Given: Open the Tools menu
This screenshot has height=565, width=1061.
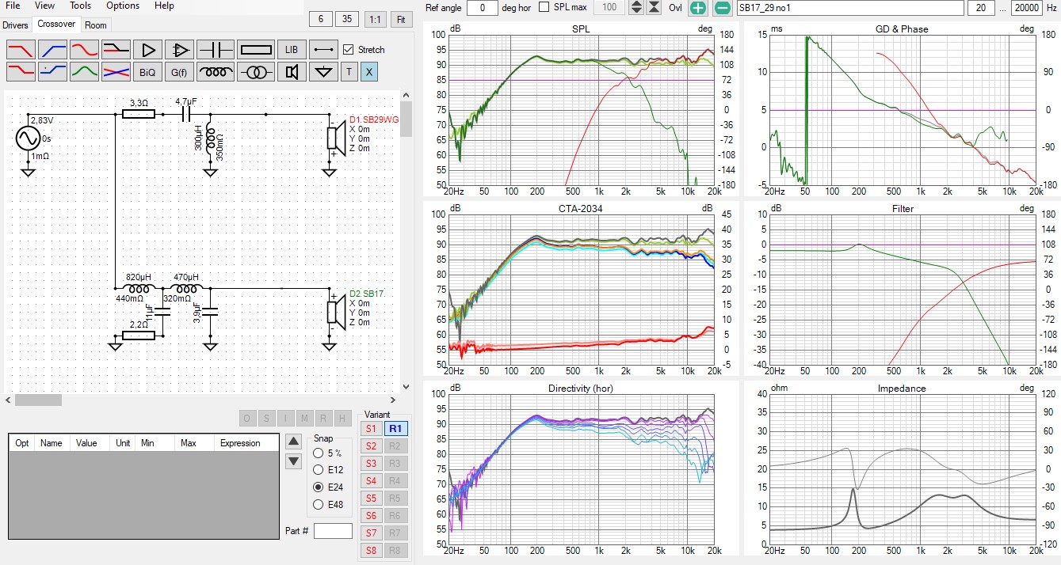Looking at the screenshot, I should (80, 6).
